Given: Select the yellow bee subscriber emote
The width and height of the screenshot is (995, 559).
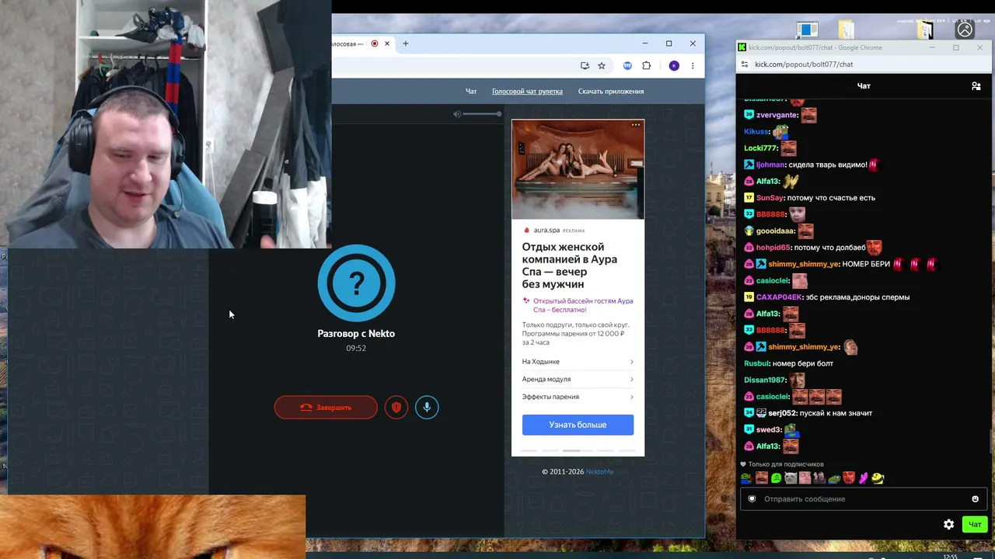Looking at the screenshot, I should (878, 478).
